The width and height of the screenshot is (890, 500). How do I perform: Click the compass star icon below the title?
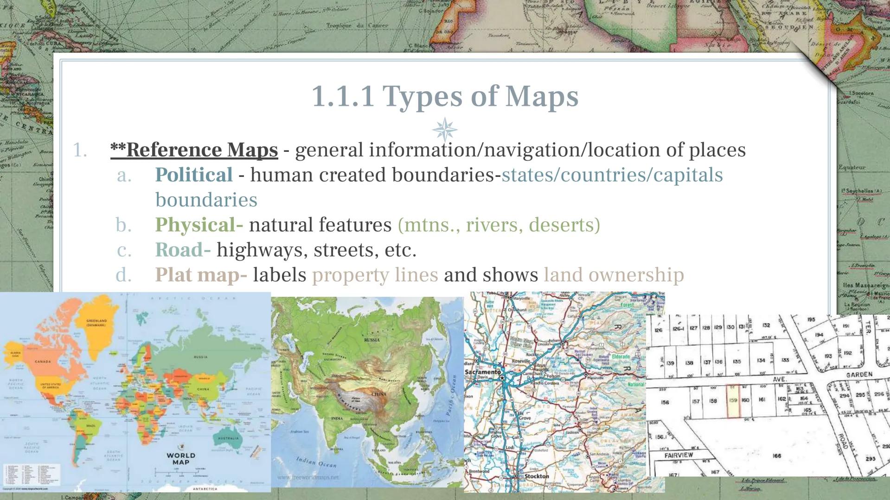(x=445, y=129)
